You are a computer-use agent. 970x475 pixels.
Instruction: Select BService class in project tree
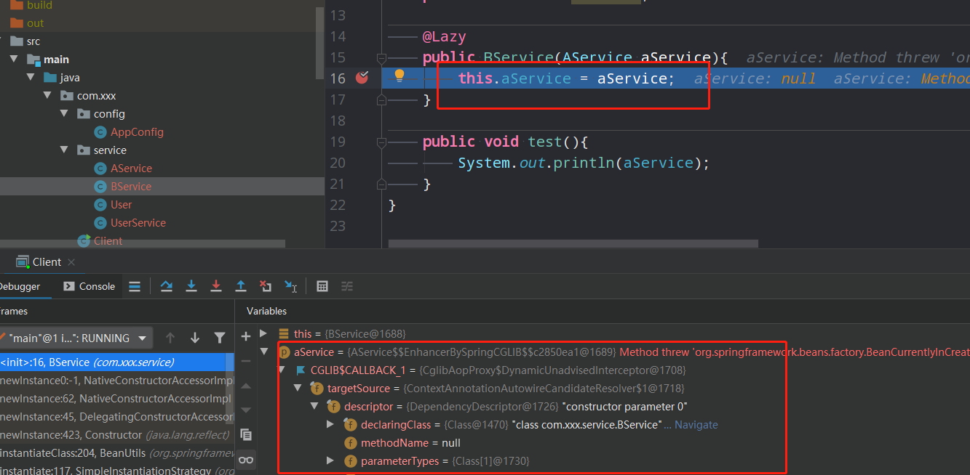pyautogui.click(x=131, y=187)
